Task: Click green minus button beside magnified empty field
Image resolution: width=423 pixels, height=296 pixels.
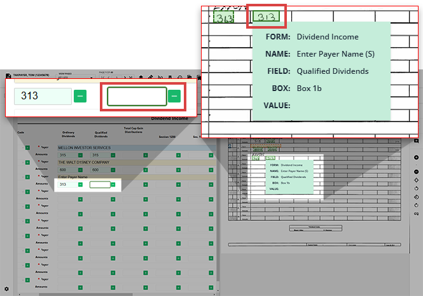Action: [174, 96]
